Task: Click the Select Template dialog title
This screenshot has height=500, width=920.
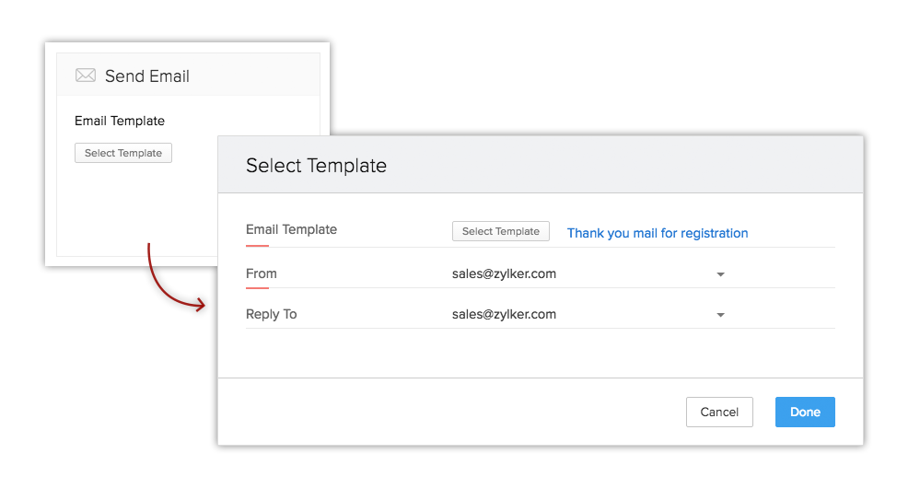Action: click(x=316, y=166)
